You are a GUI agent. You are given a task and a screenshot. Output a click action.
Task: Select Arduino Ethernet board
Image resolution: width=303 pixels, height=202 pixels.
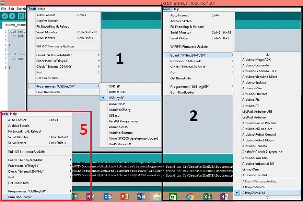click(255, 94)
